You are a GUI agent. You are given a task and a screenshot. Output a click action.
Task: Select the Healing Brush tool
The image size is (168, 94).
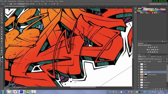pyautogui.click(x=2, y=23)
